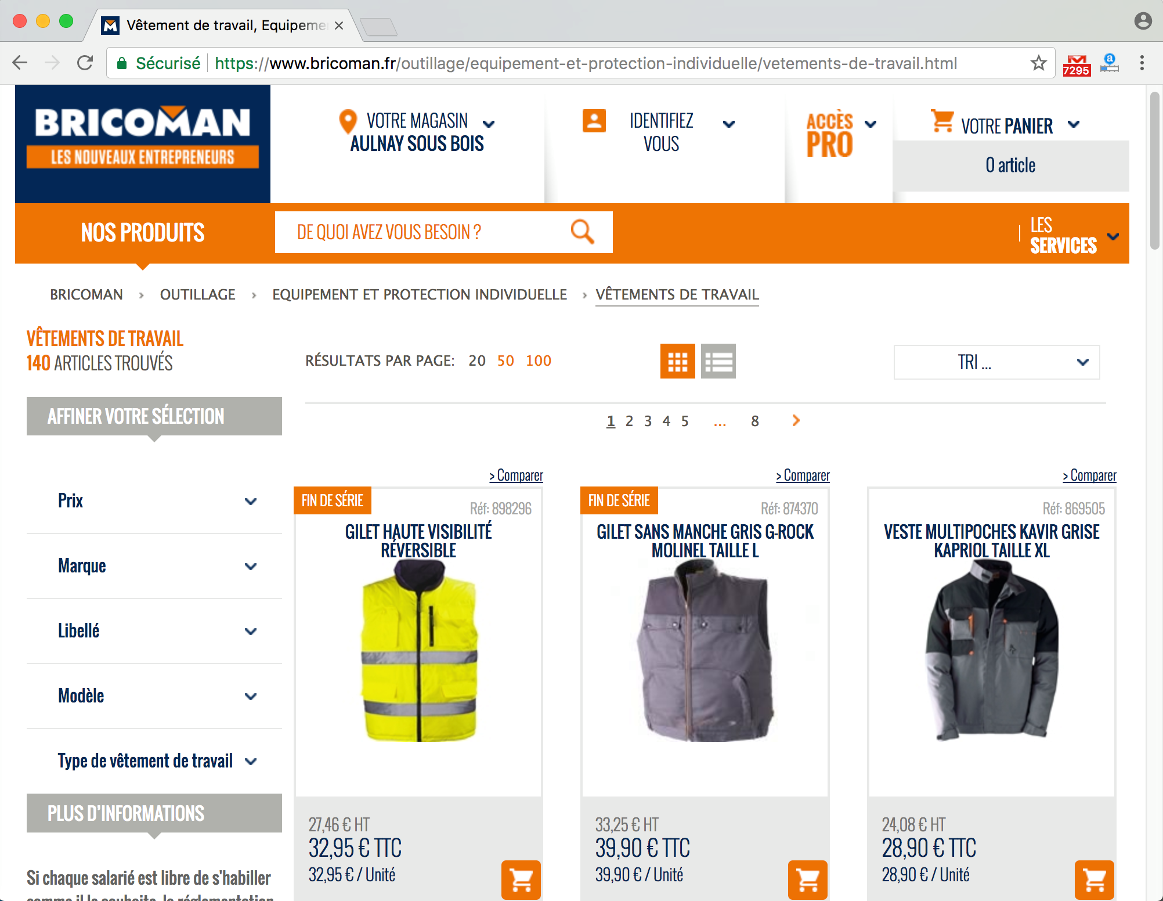Open Gilet Sans Manche Gris G-Rock title
Viewport: 1163px width, 901px height.
(x=705, y=540)
